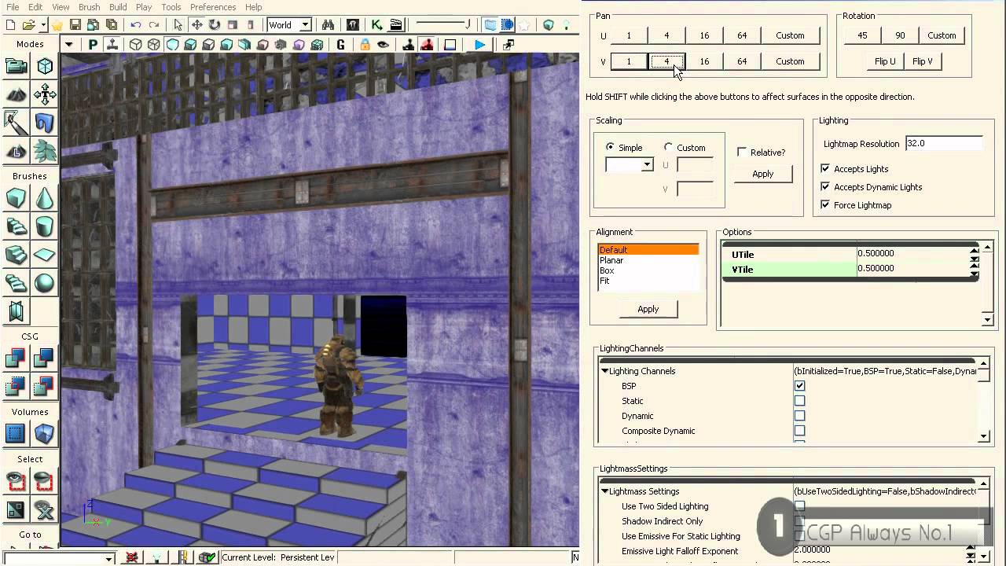Select Planar in Alignment list
1006x566 pixels.
[x=611, y=260]
